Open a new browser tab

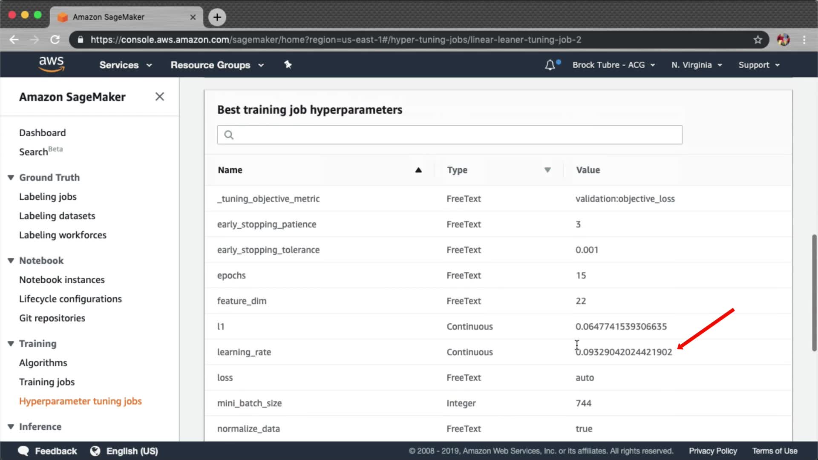pyautogui.click(x=217, y=17)
